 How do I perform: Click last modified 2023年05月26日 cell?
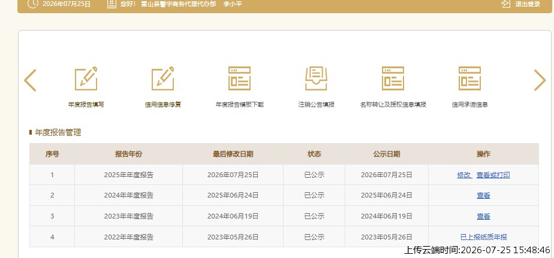click(233, 237)
